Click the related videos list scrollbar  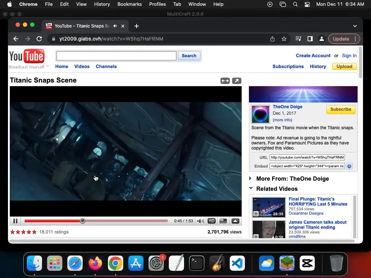click(354, 216)
